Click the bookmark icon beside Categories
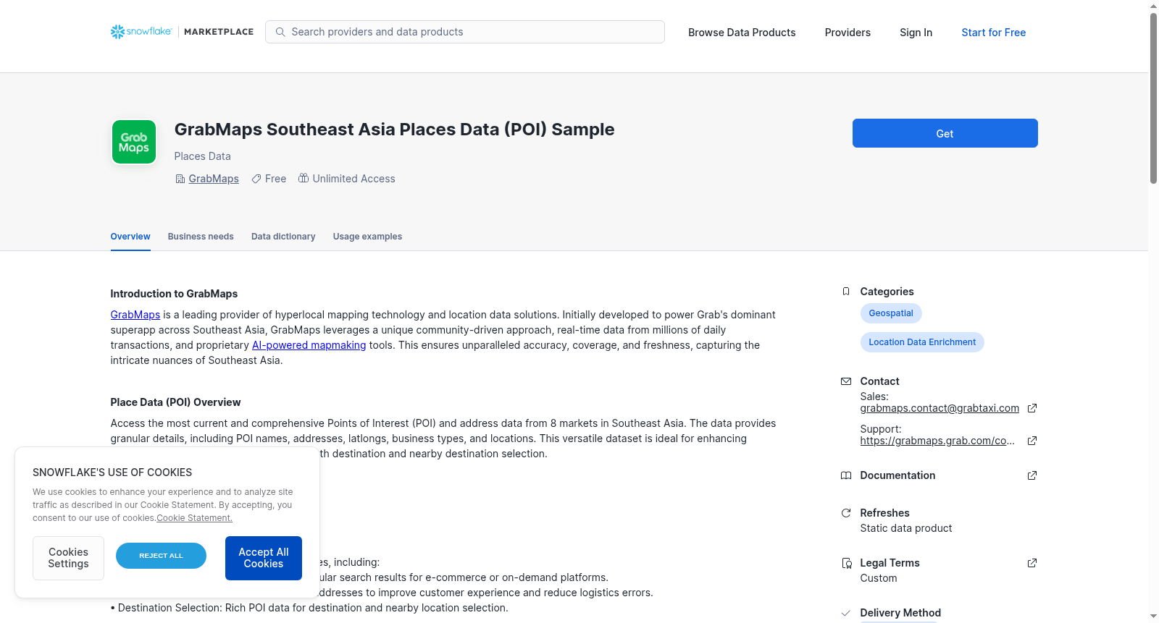This screenshot has height=623, width=1159. (846, 292)
